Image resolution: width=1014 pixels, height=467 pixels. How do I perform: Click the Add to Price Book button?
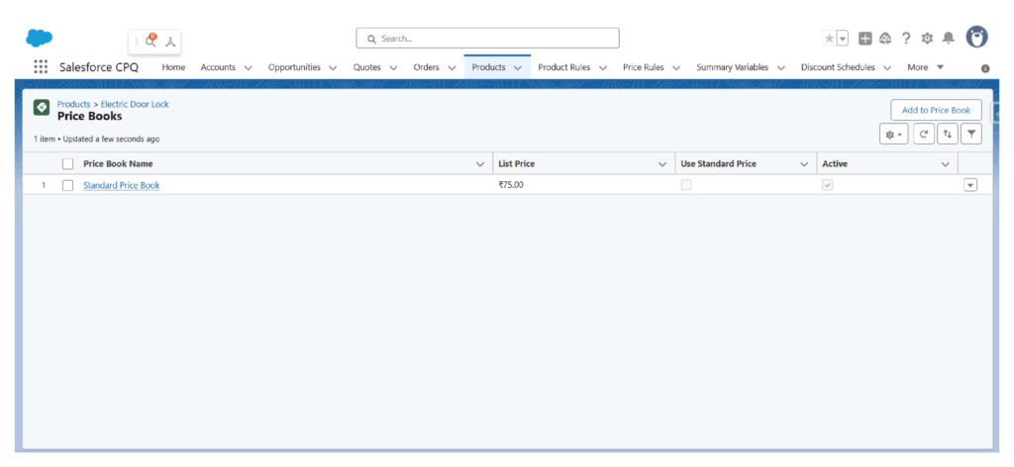(936, 110)
